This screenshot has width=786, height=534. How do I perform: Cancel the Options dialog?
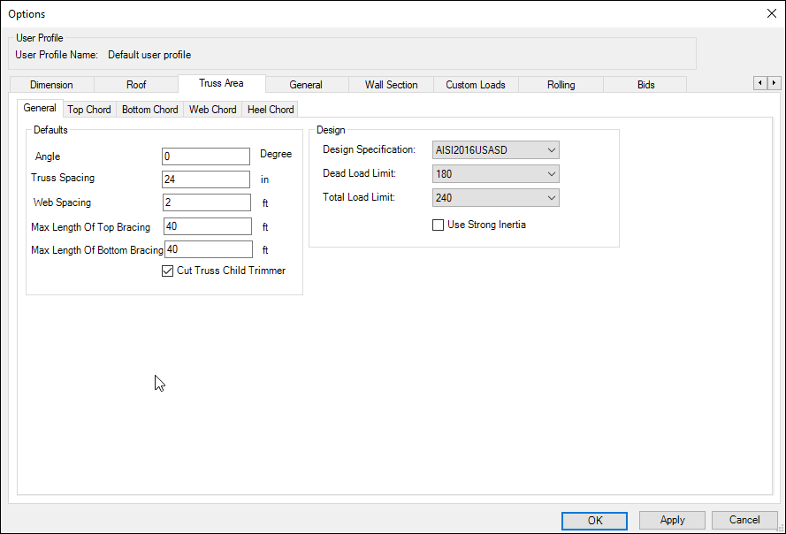(744, 521)
